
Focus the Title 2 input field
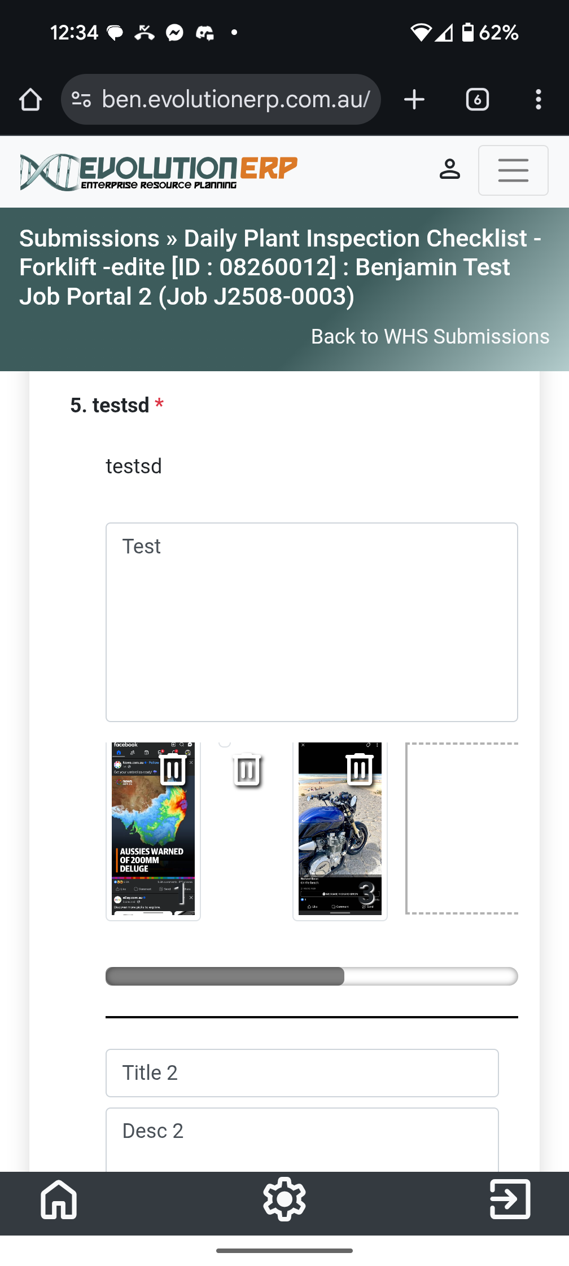302,1072
